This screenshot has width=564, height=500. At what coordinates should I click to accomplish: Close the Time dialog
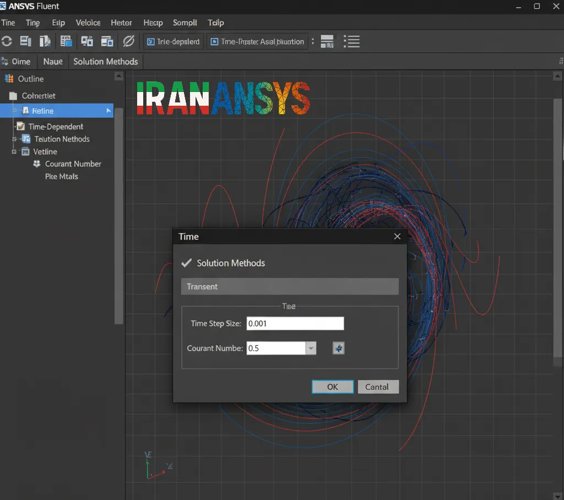point(397,236)
